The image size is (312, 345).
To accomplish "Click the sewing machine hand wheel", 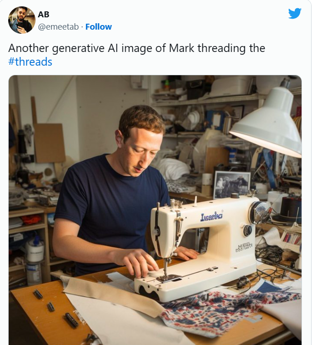I will click(x=261, y=212).
